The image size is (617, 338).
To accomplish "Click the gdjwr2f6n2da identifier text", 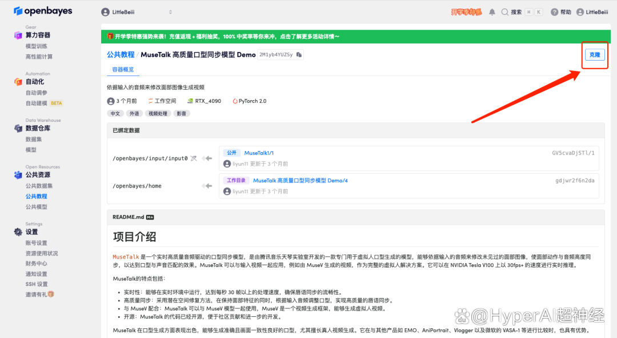I will click(x=575, y=180).
